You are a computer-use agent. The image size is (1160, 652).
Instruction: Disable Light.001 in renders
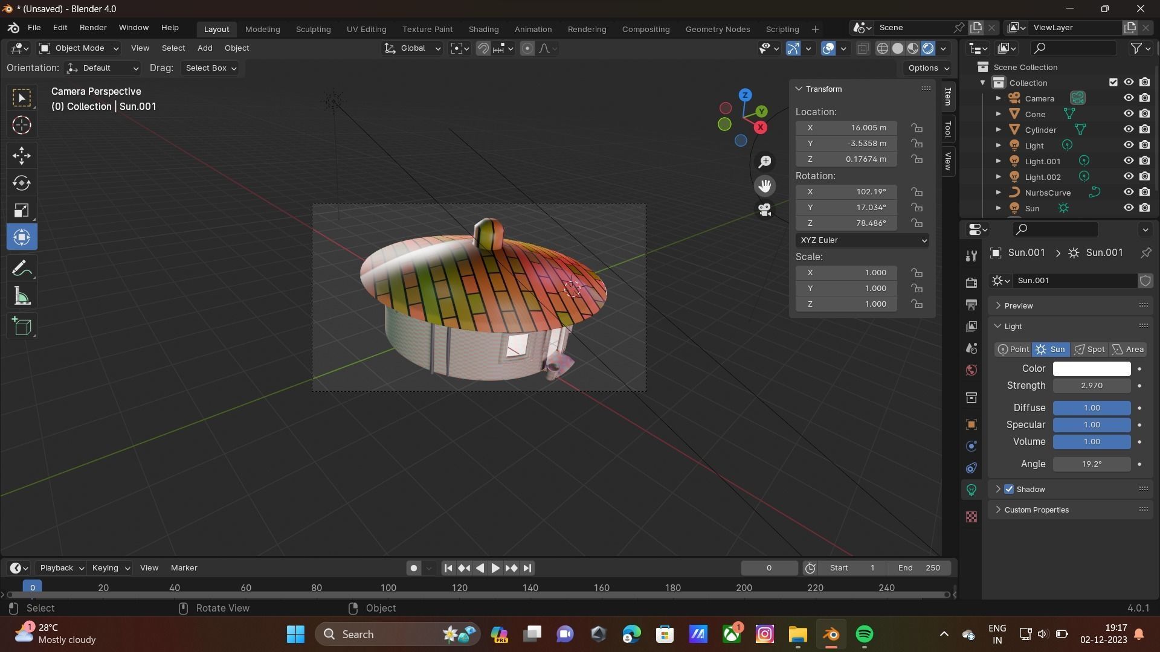(1144, 161)
